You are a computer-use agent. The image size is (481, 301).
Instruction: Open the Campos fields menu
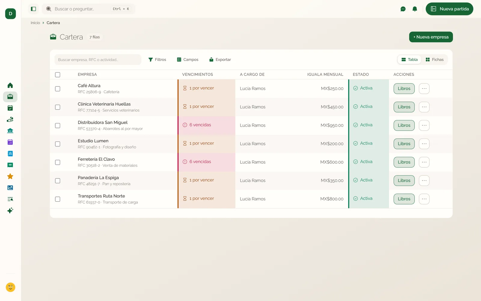[188, 60]
